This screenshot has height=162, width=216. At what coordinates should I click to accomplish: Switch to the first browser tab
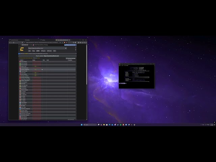click(17, 40)
